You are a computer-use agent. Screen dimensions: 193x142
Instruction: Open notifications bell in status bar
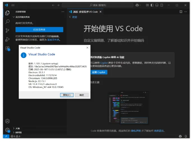pyautogui.click(x=186, y=136)
